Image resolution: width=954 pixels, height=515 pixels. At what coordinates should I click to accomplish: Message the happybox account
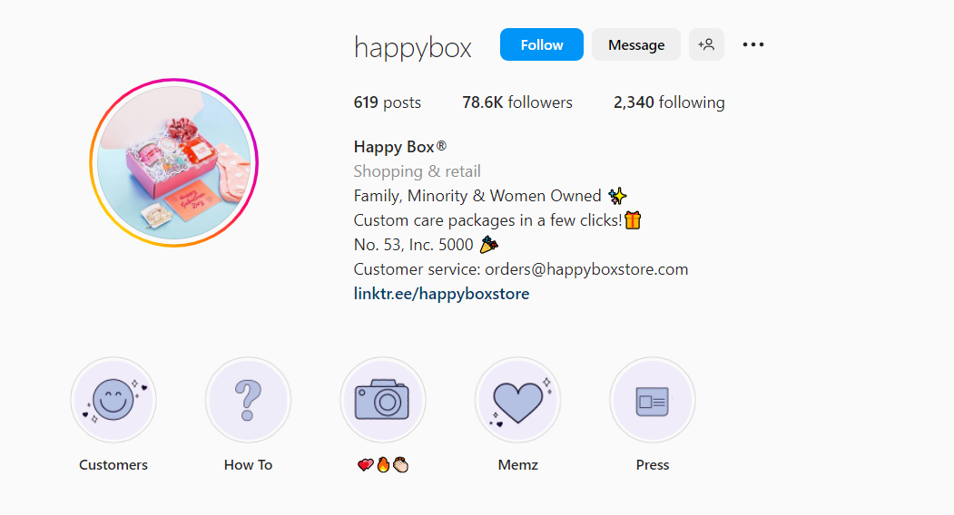[635, 44]
